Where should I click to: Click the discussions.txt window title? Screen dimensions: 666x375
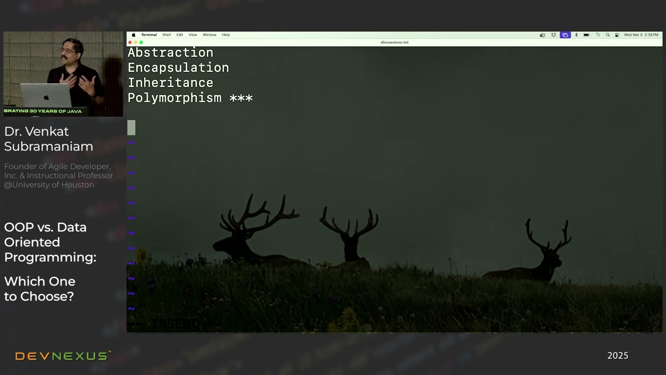(394, 42)
